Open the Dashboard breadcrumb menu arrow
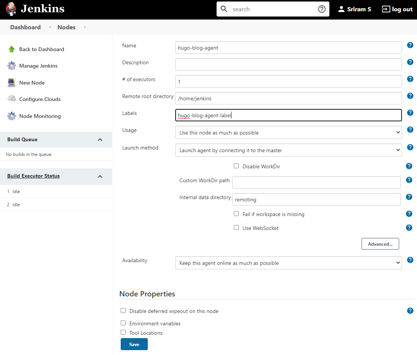Image resolution: width=417 pixels, height=355 pixels. (x=50, y=27)
